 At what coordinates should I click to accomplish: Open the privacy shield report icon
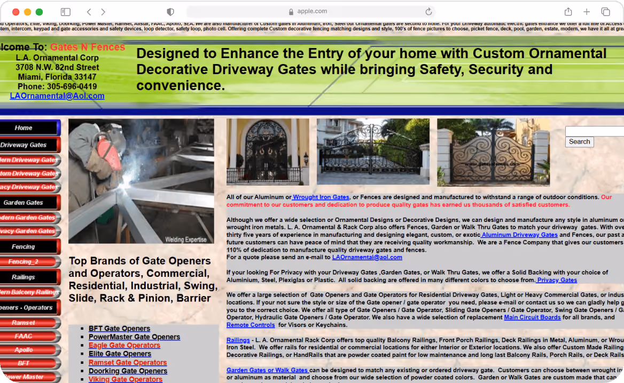[170, 12]
